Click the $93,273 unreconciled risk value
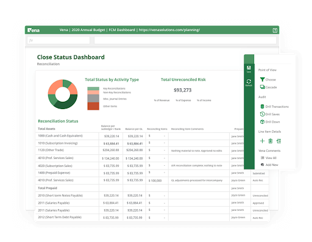 [182, 90]
